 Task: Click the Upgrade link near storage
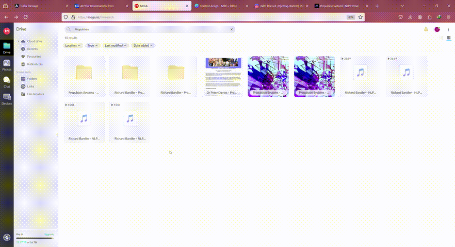(x=48, y=234)
